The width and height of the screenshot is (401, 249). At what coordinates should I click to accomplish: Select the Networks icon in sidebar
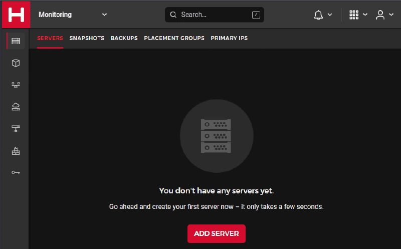(16, 129)
